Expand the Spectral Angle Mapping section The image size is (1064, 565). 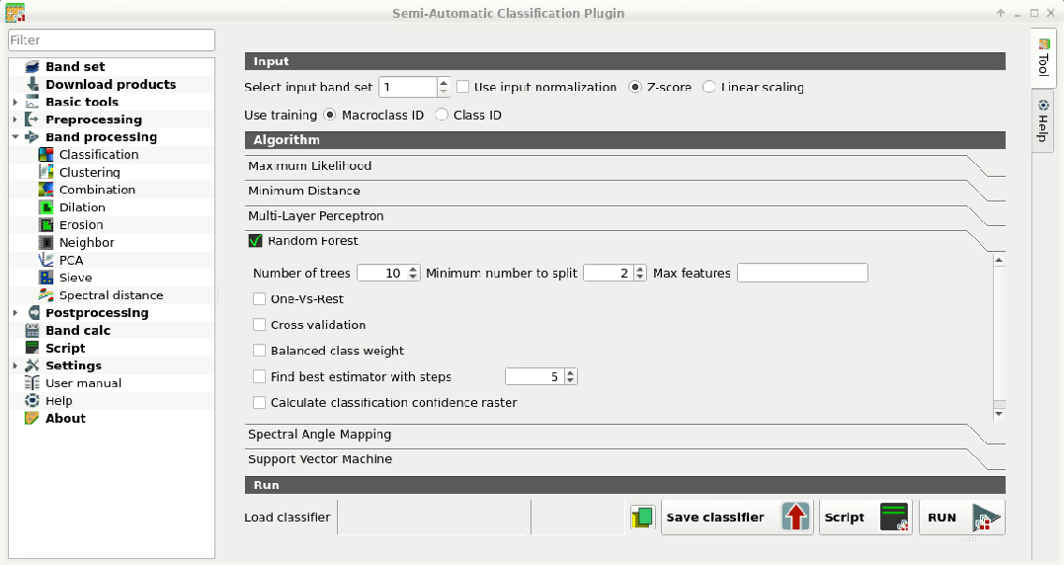(624, 435)
